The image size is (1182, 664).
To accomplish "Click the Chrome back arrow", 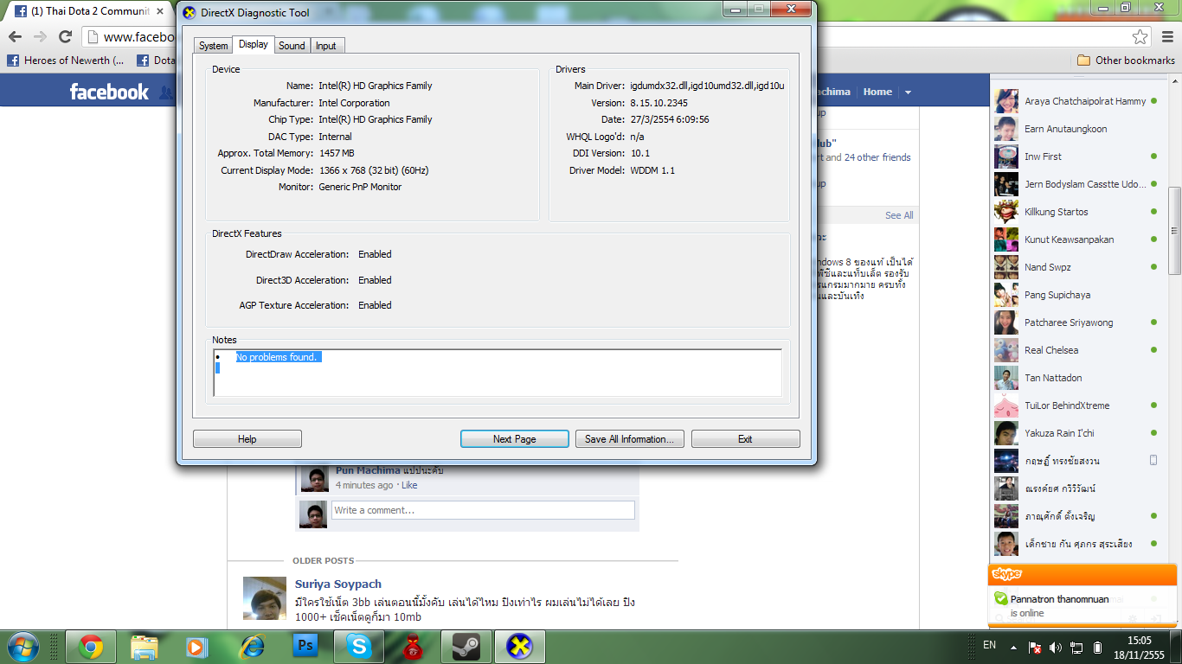I will coord(16,36).
